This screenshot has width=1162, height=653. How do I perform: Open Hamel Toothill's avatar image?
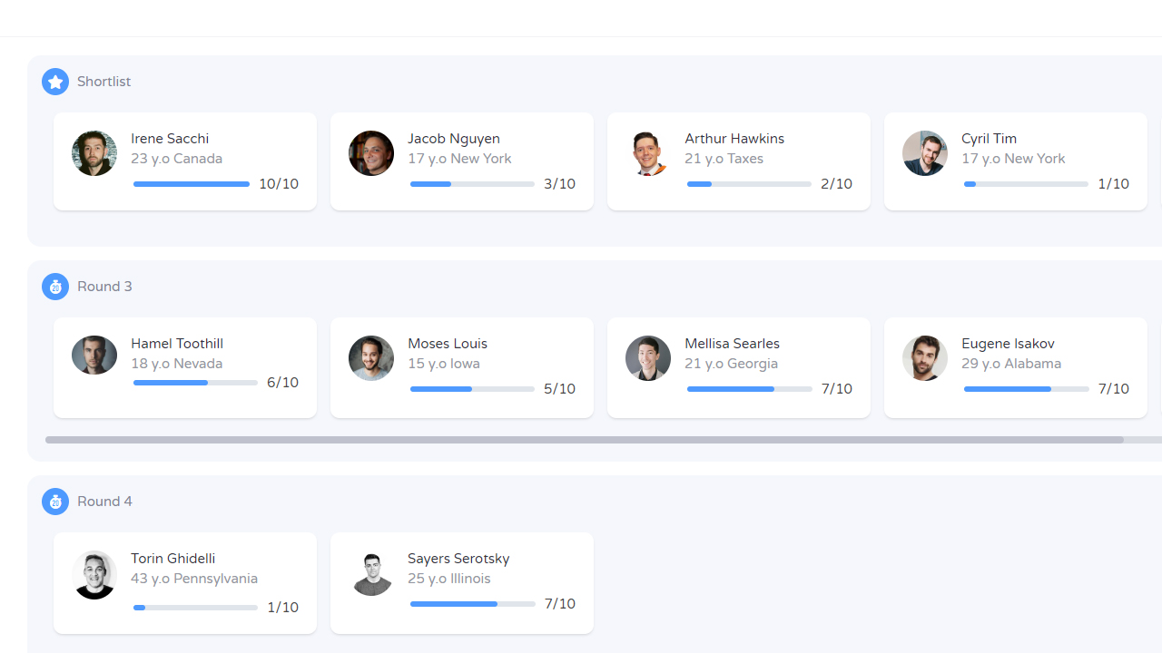coord(94,356)
